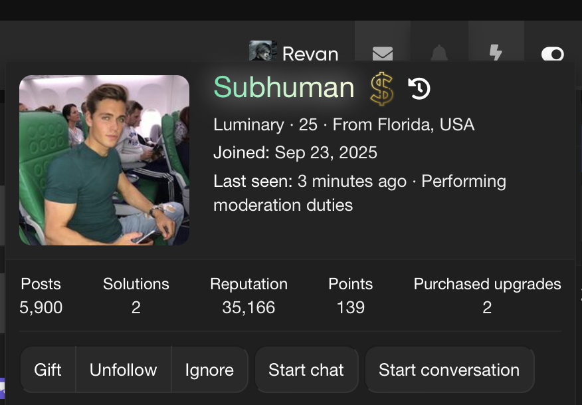Click the Start conversation button
This screenshot has width=582, height=405.
(450, 370)
